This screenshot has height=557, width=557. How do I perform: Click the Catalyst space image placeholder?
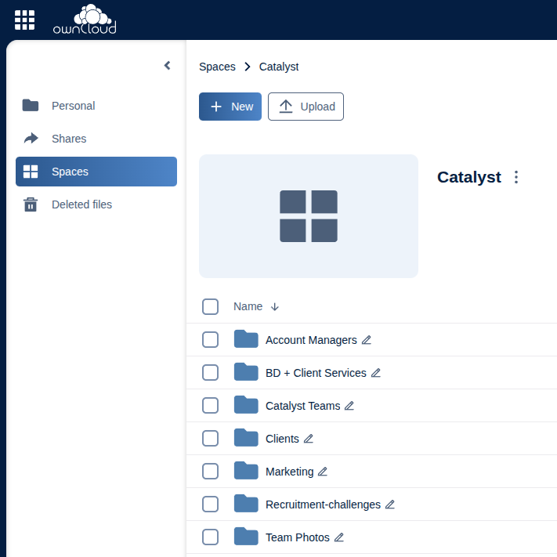point(309,216)
